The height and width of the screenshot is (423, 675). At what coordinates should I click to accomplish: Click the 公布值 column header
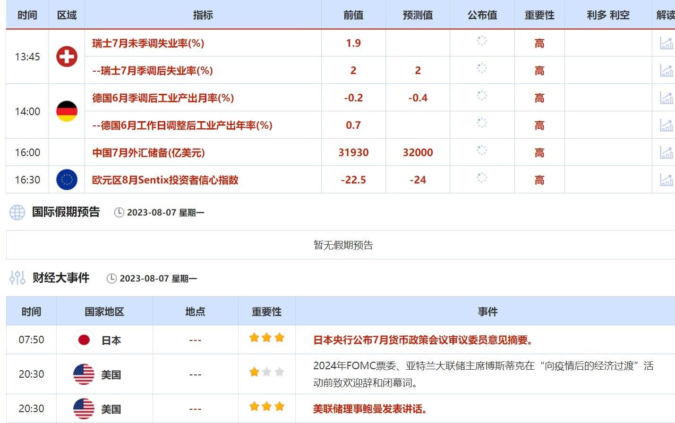tap(482, 15)
